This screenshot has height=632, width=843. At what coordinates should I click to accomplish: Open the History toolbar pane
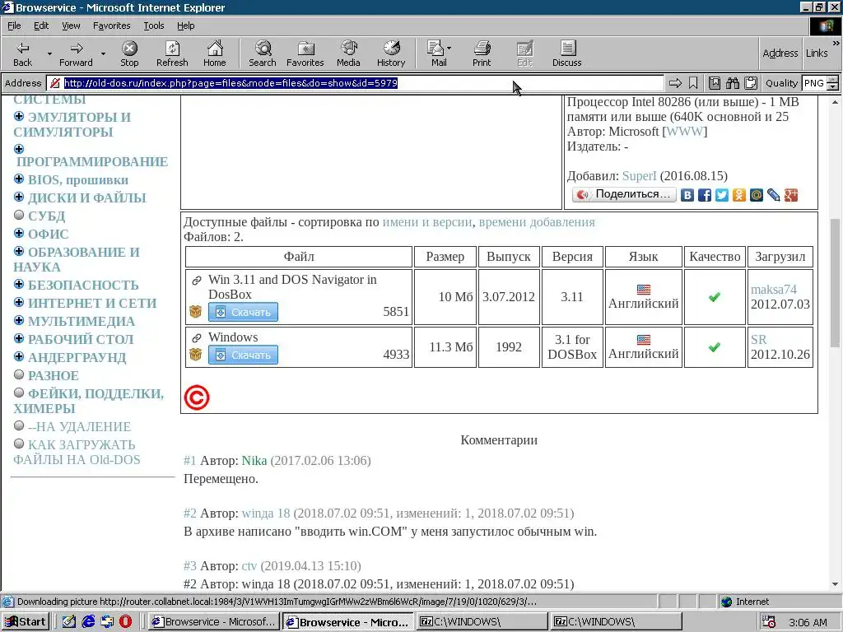[x=391, y=53]
